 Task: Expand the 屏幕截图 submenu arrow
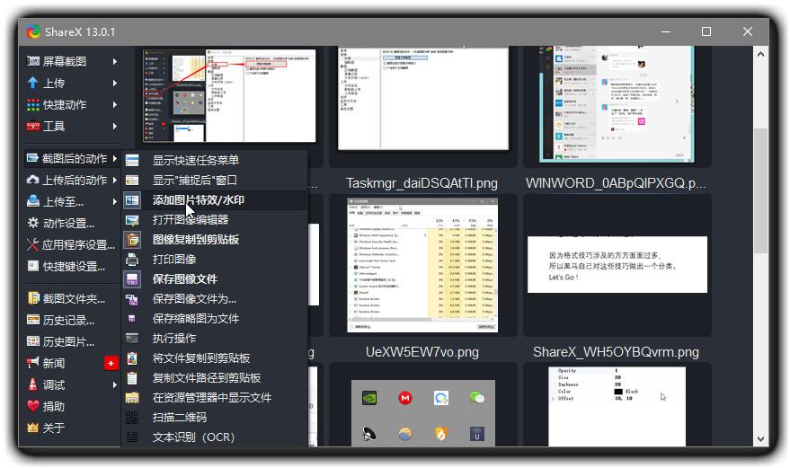click(x=115, y=61)
